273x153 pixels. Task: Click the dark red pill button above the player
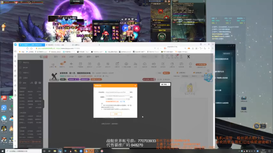(149, 79)
